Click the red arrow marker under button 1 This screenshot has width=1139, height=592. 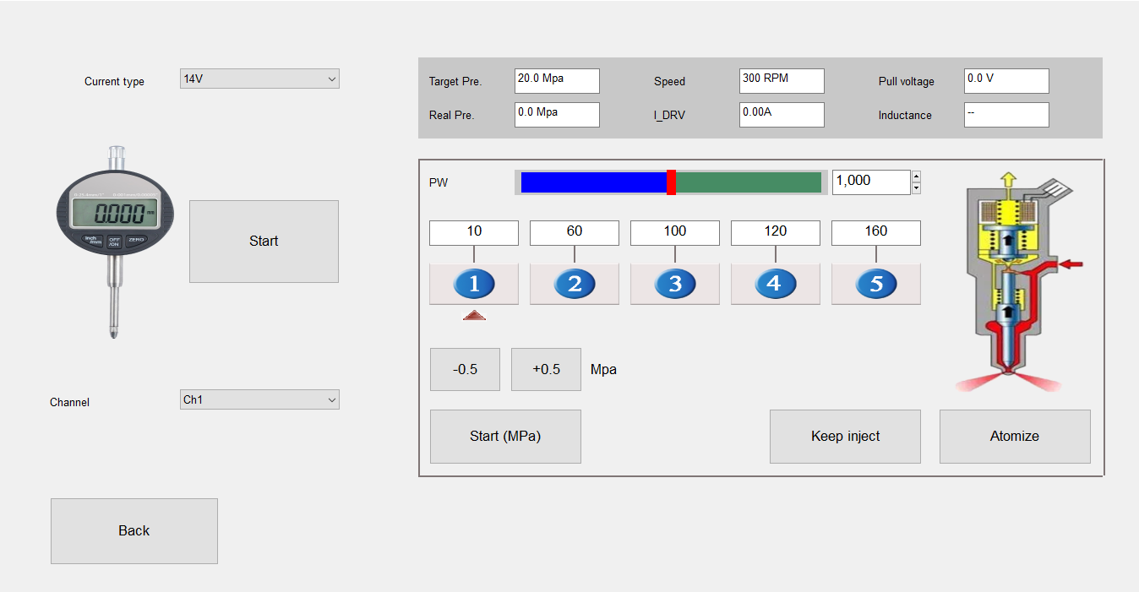pyautogui.click(x=473, y=313)
